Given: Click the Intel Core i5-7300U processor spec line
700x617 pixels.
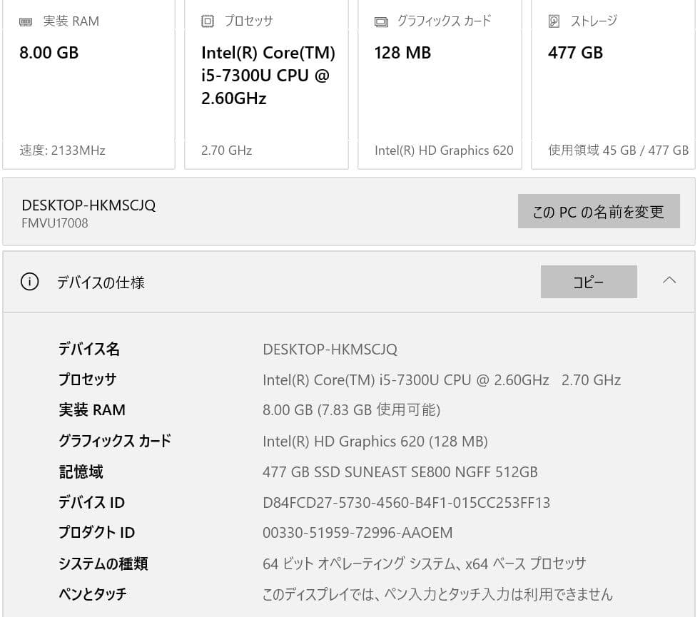Looking at the screenshot, I should 442,379.
